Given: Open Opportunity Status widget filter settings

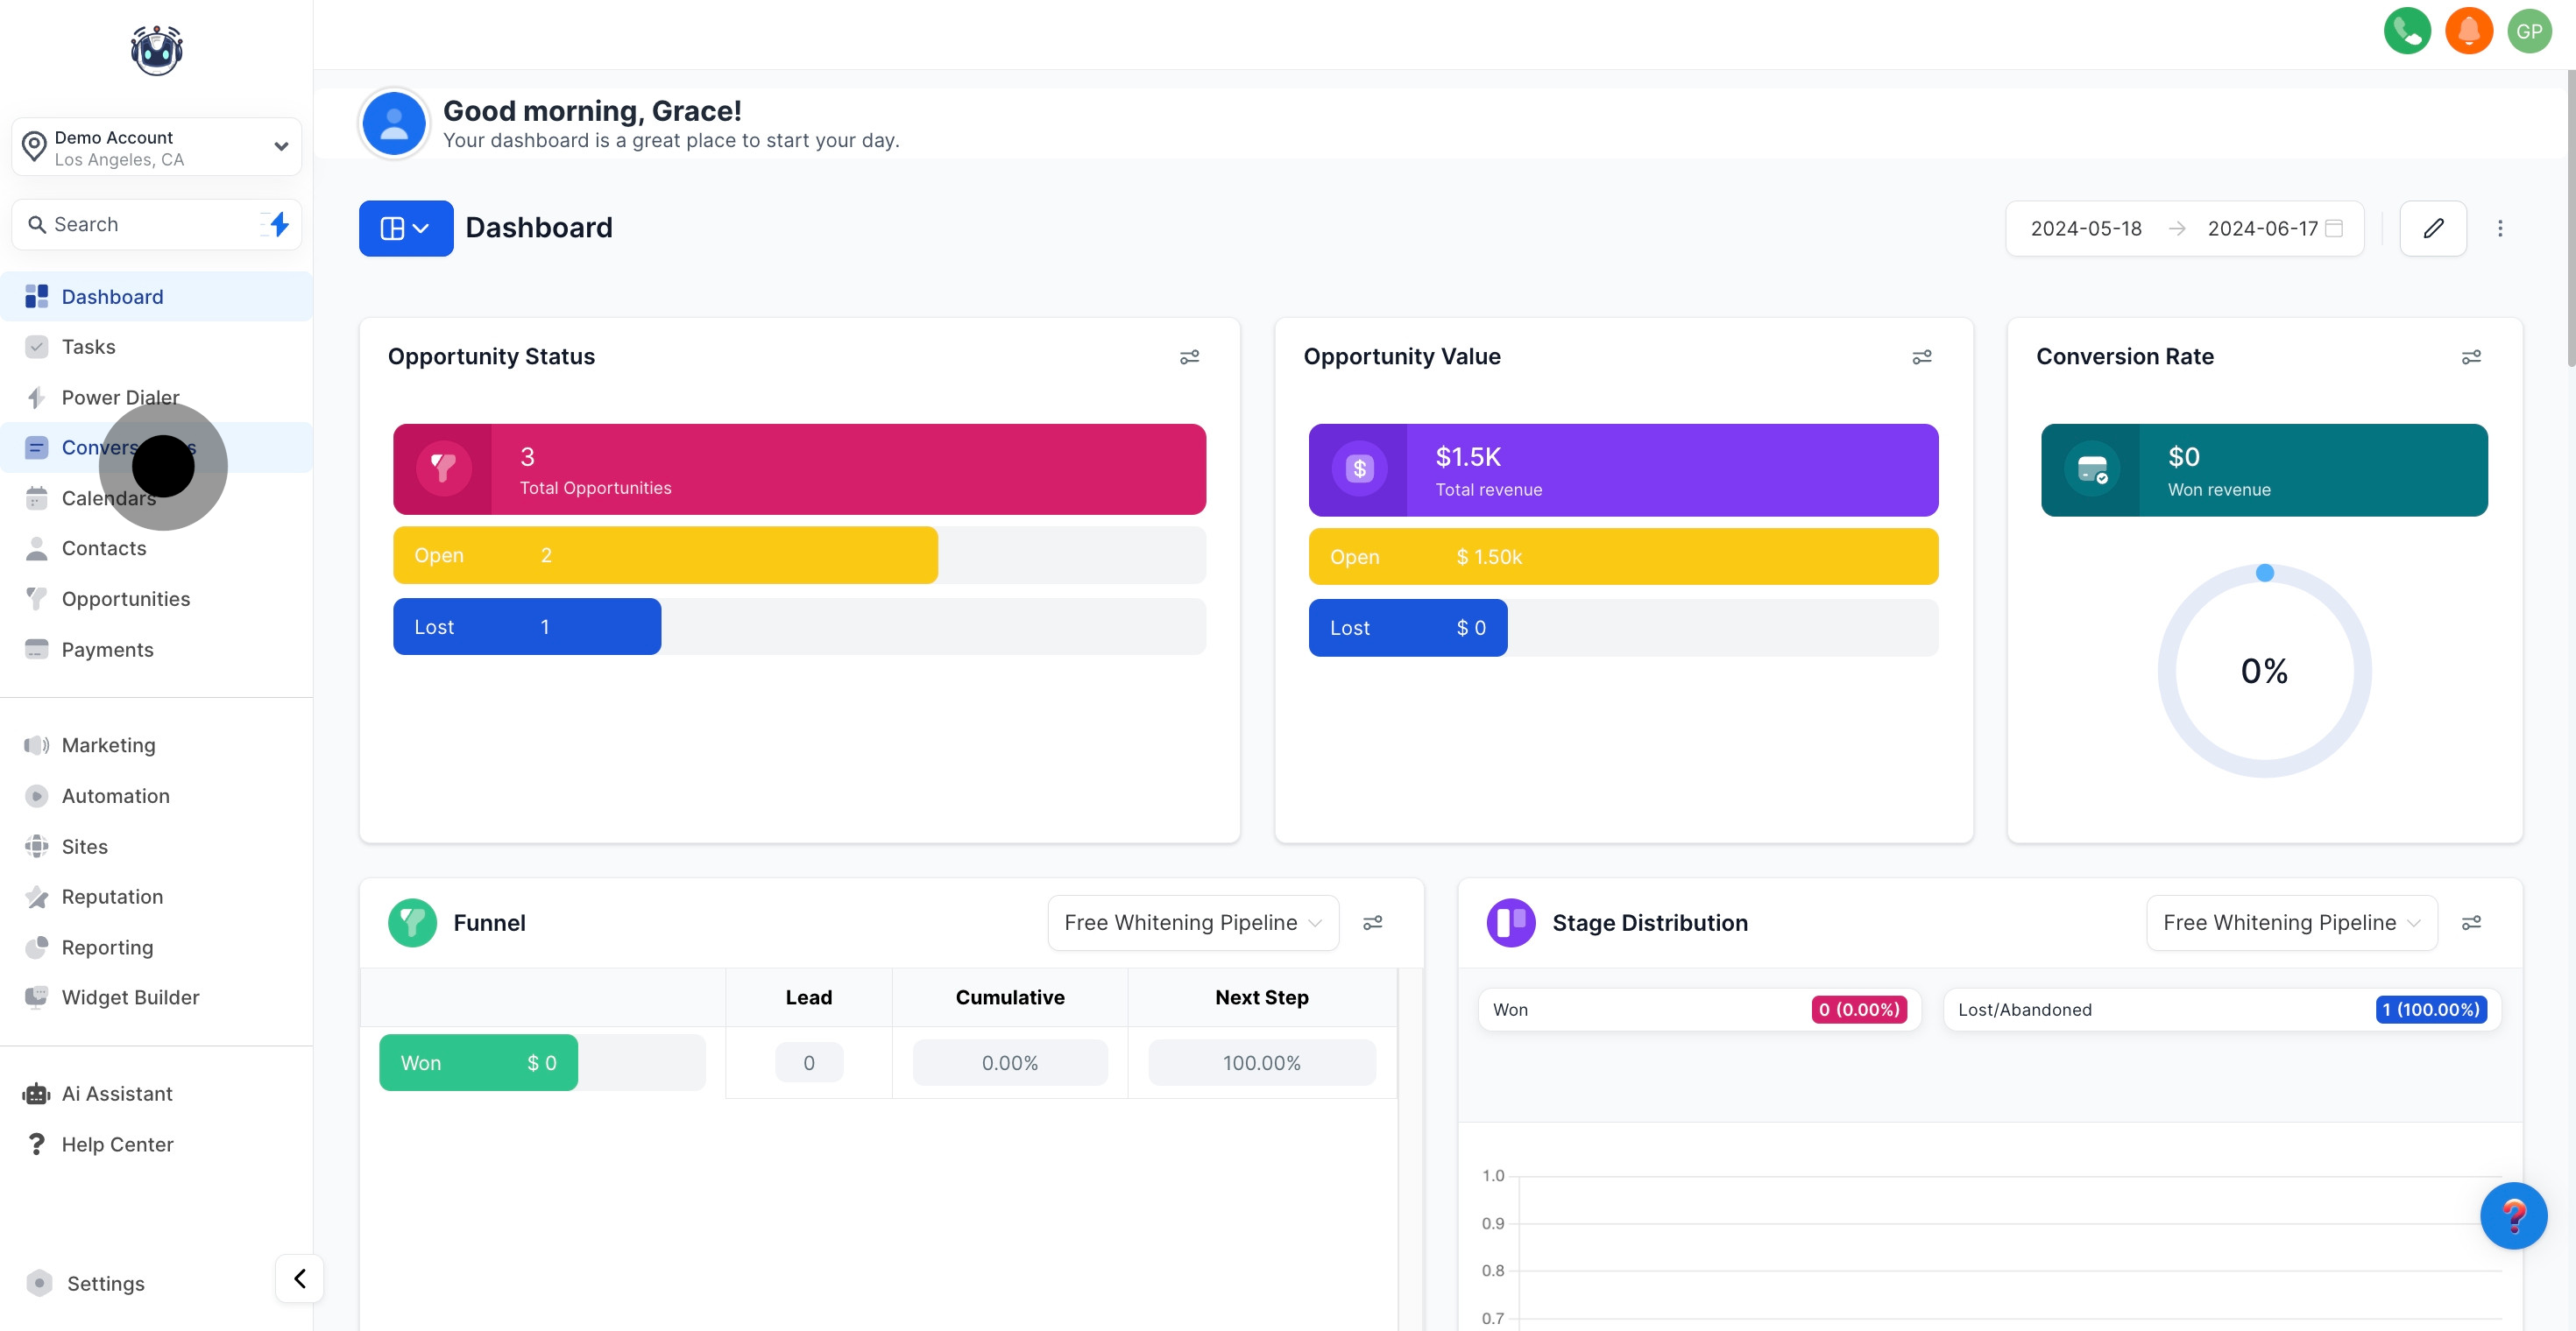Looking at the screenshot, I should pyautogui.click(x=1188, y=356).
